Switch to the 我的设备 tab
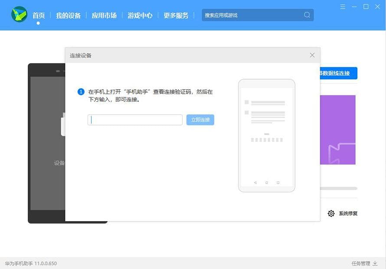Image resolution: width=386 pixels, height=269 pixels. [68, 15]
